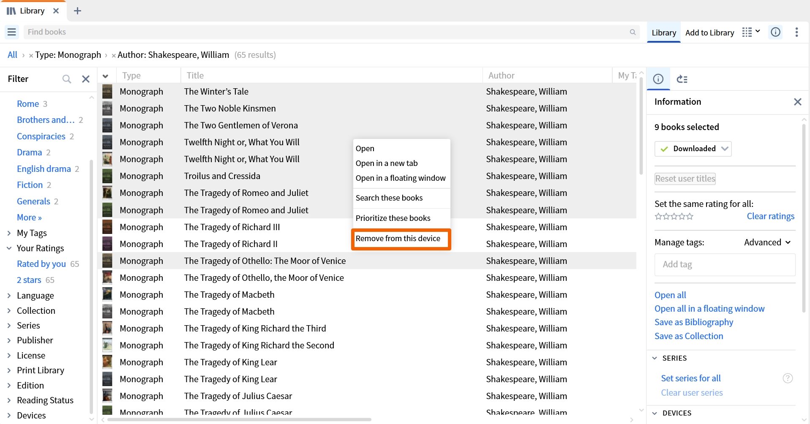Click Open all link
The image size is (810, 424).
(670, 295)
